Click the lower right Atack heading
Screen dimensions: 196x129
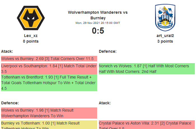tap(105, 103)
